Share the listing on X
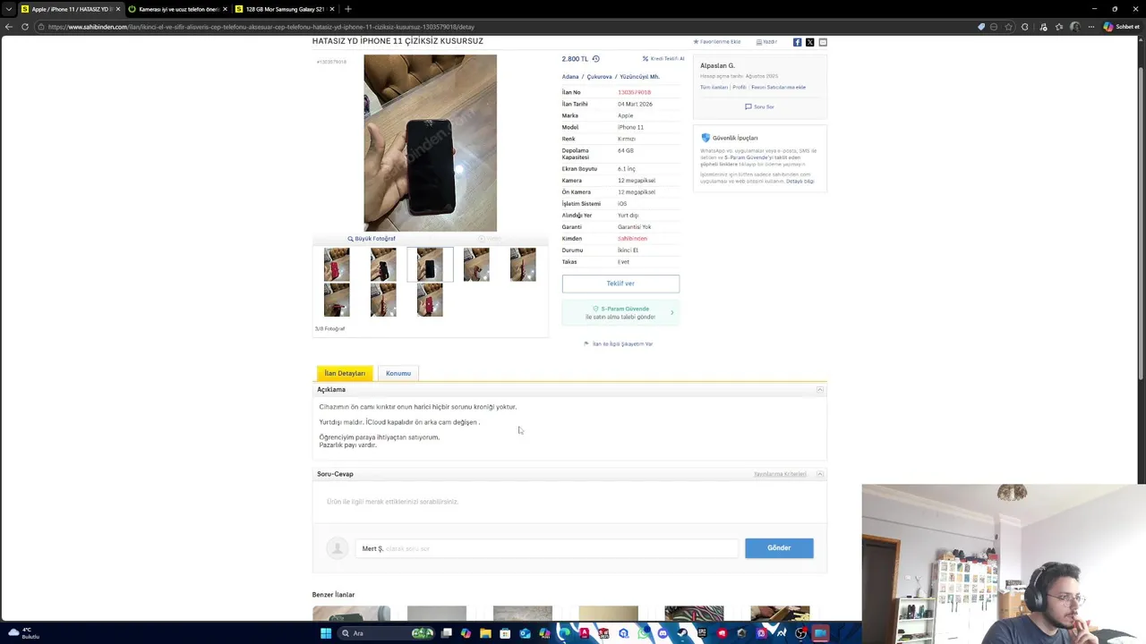Viewport: 1146px width, 644px height. tap(809, 42)
